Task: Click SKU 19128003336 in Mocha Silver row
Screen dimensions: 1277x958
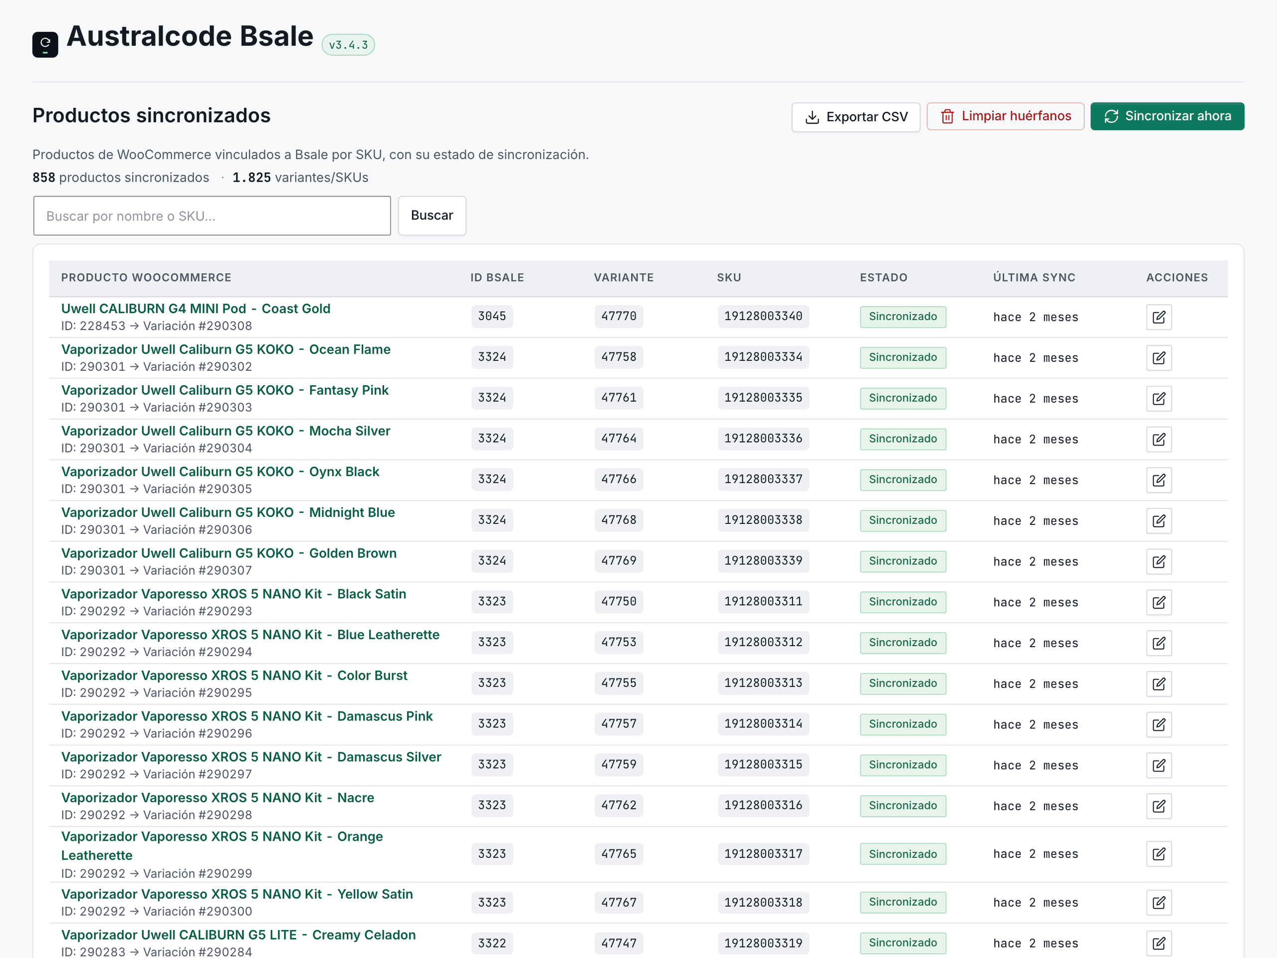Action: tap(763, 438)
